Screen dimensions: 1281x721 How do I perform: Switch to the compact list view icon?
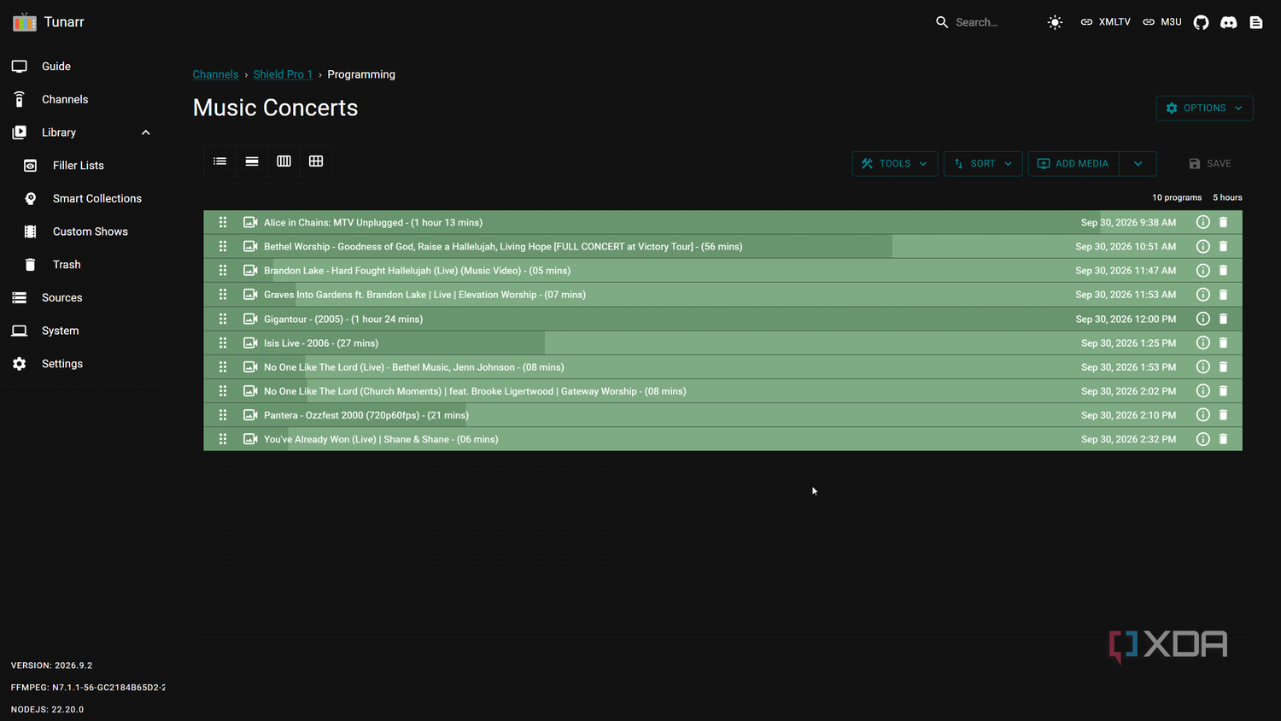pyautogui.click(x=220, y=161)
